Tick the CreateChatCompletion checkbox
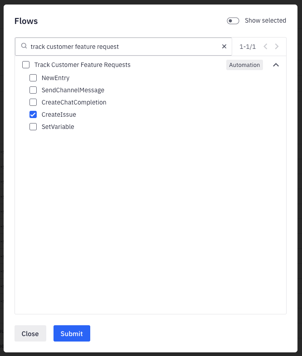The image size is (302, 356). (33, 102)
